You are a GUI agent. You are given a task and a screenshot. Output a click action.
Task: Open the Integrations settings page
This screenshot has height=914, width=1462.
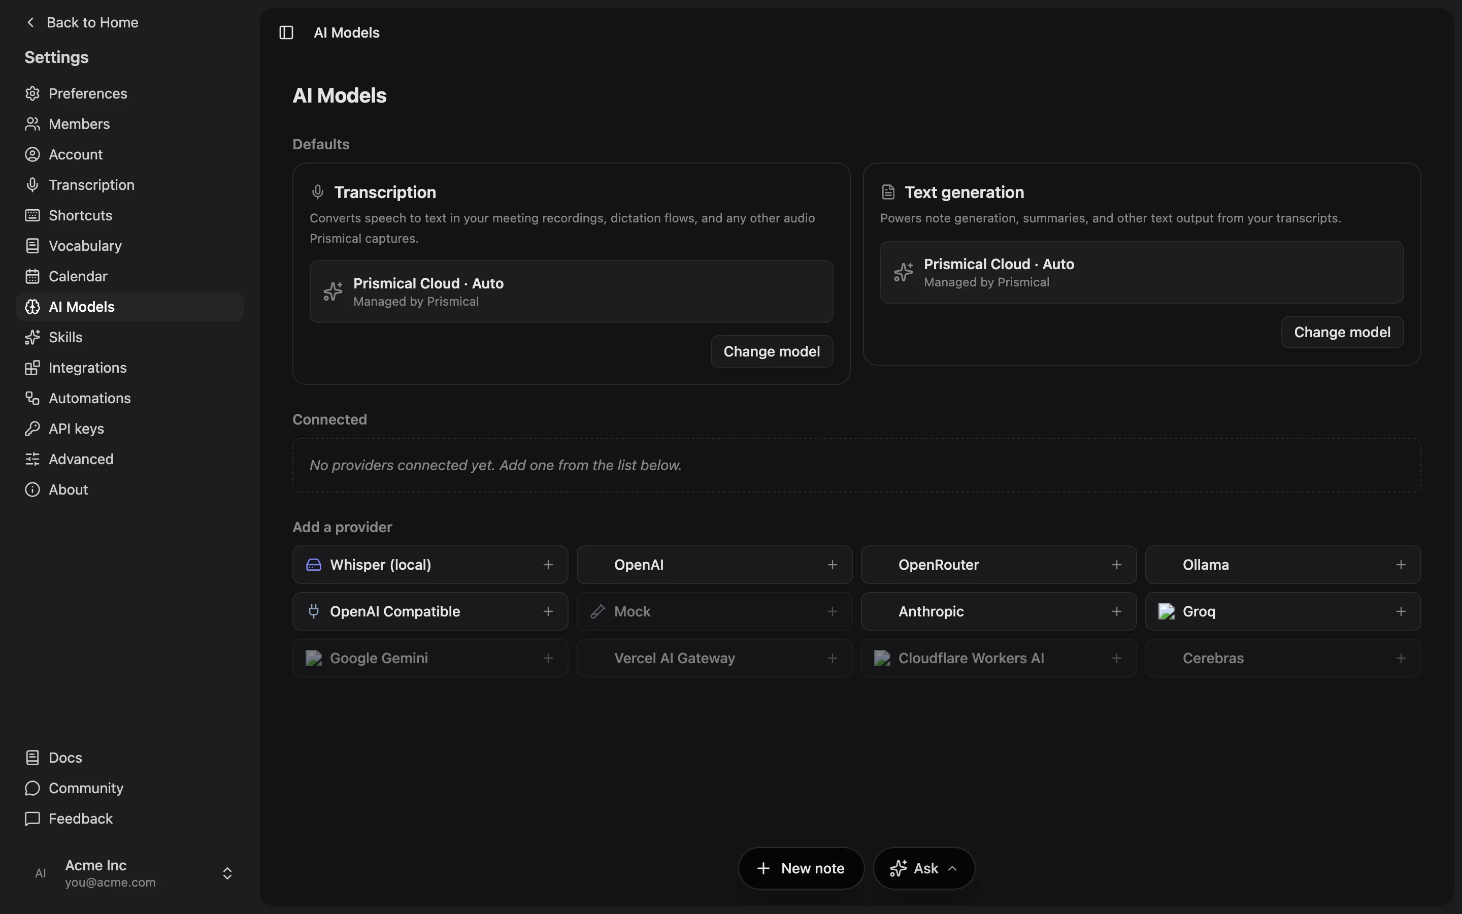[130, 368]
